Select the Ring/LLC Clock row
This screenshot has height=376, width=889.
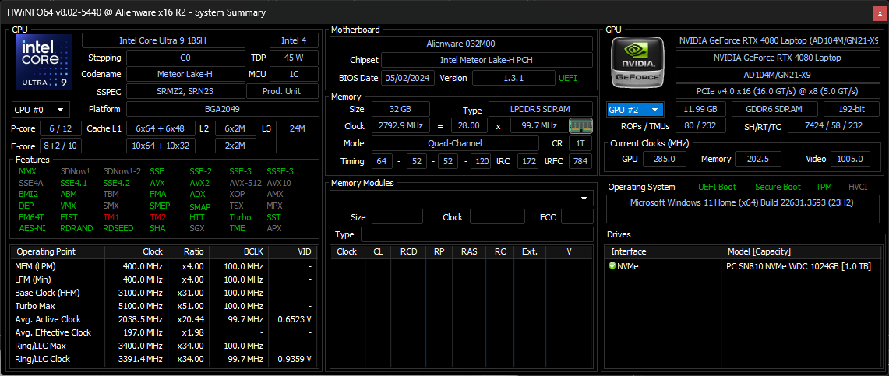pyautogui.click(x=164, y=359)
